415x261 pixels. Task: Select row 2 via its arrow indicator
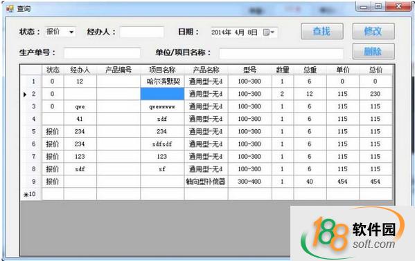25,94
